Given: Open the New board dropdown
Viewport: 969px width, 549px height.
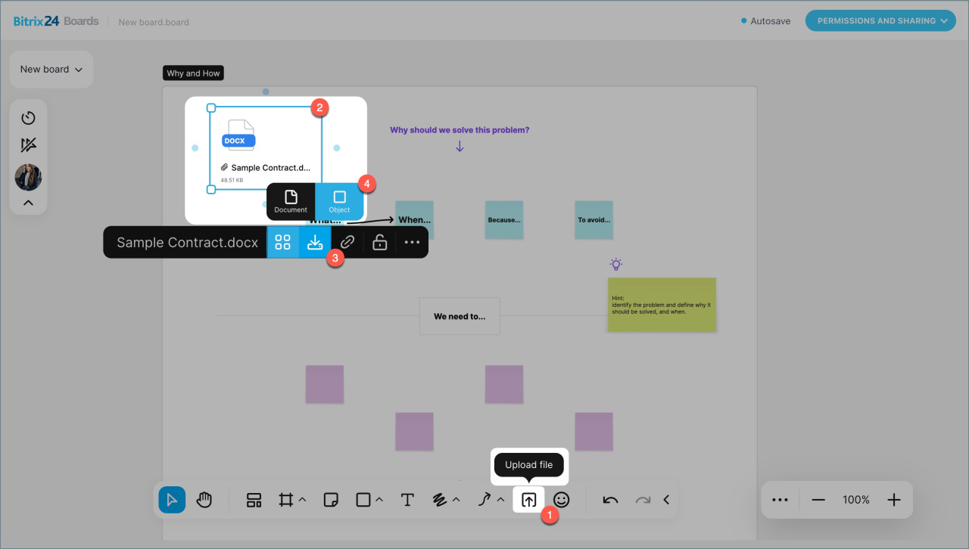Looking at the screenshot, I should point(51,70).
